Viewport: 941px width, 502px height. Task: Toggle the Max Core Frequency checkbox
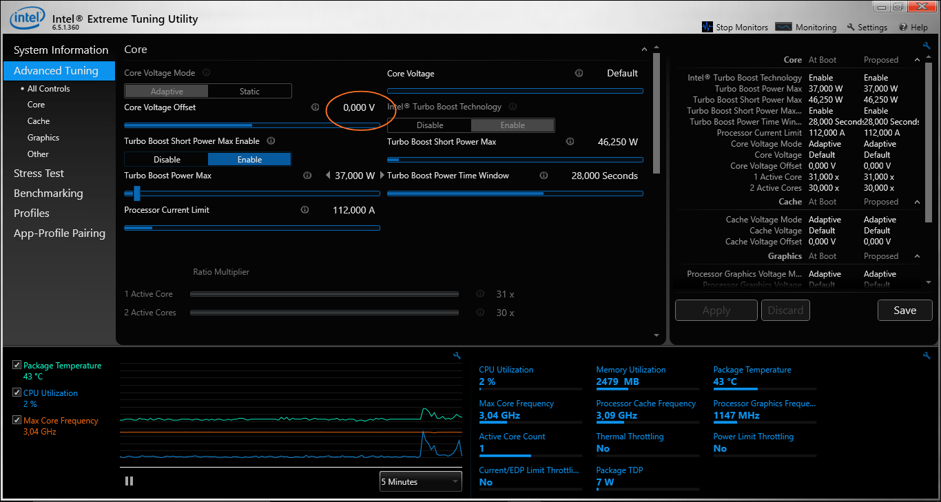pos(17,421)
